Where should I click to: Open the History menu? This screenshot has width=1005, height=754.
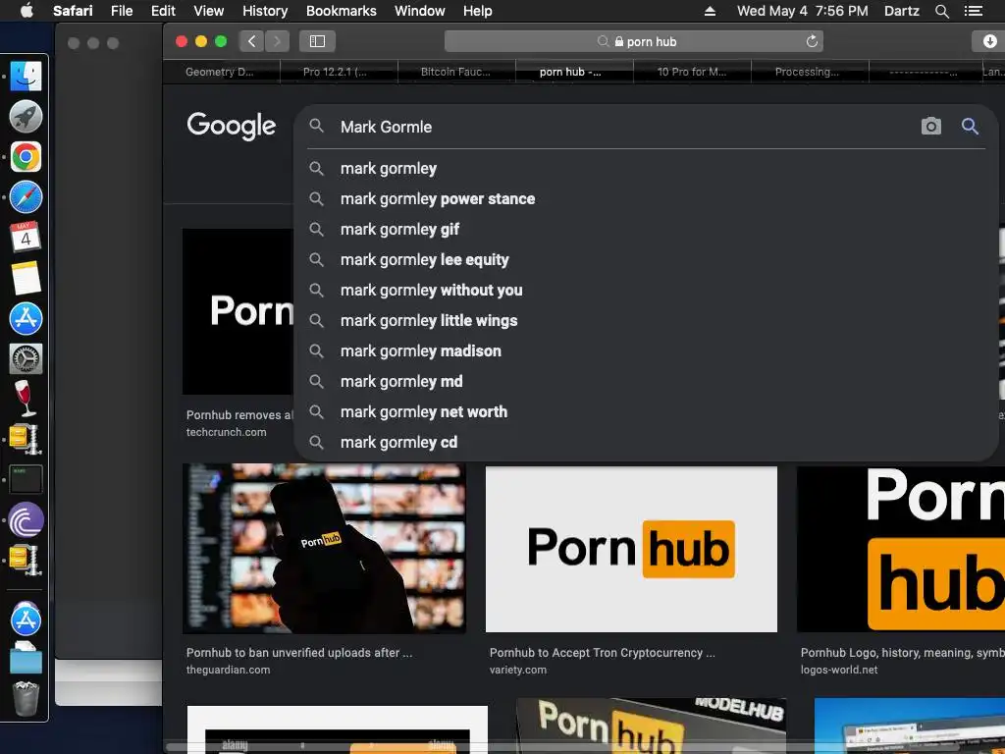click(265, 11)
